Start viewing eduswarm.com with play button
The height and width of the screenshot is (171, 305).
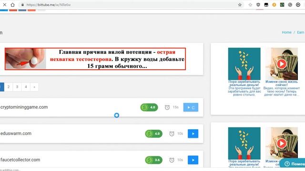[x=193, y=133]
